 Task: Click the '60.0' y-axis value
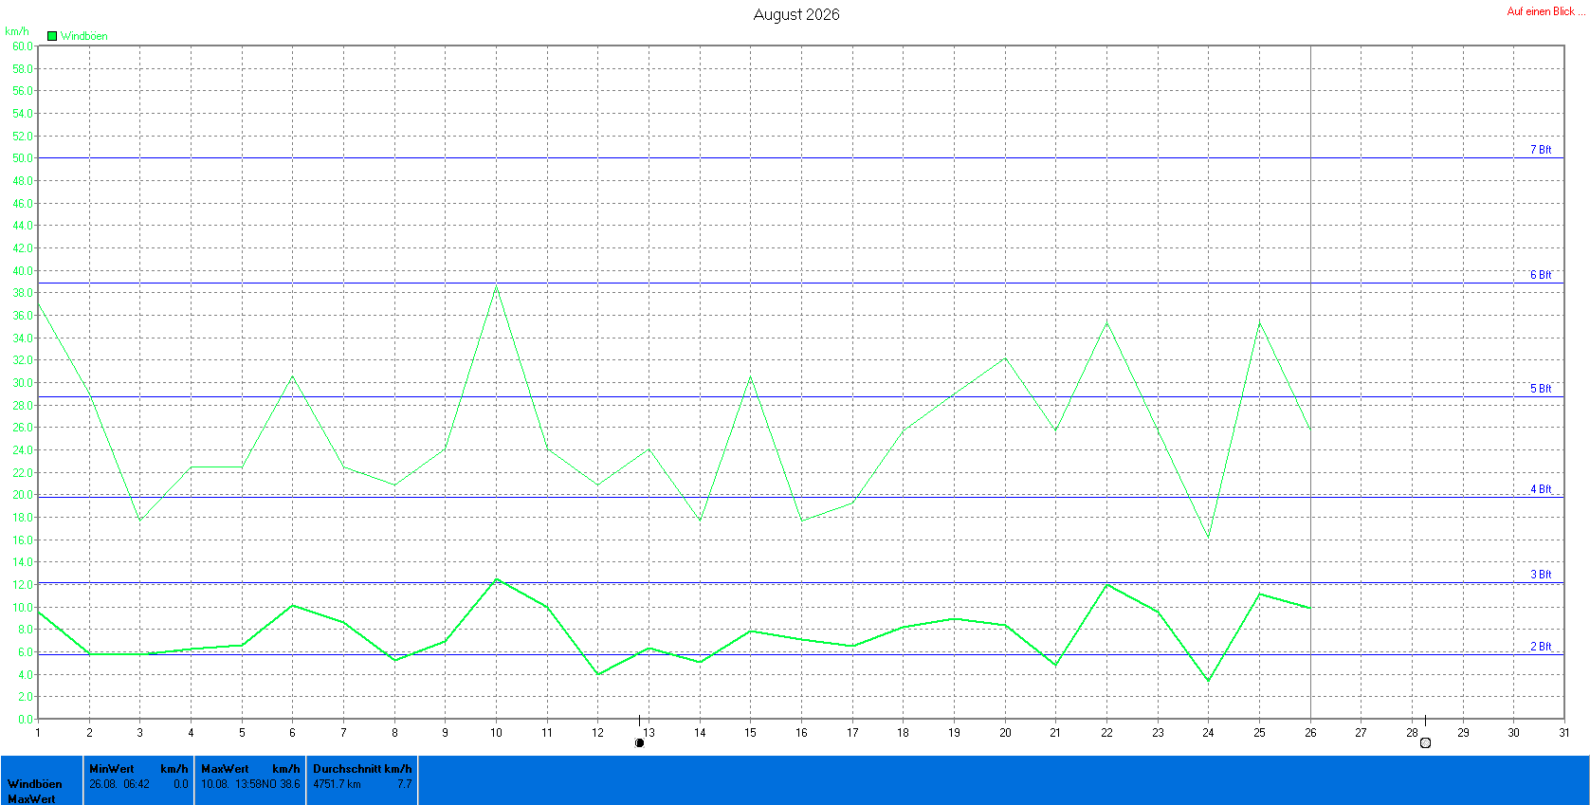click(23, 46)
